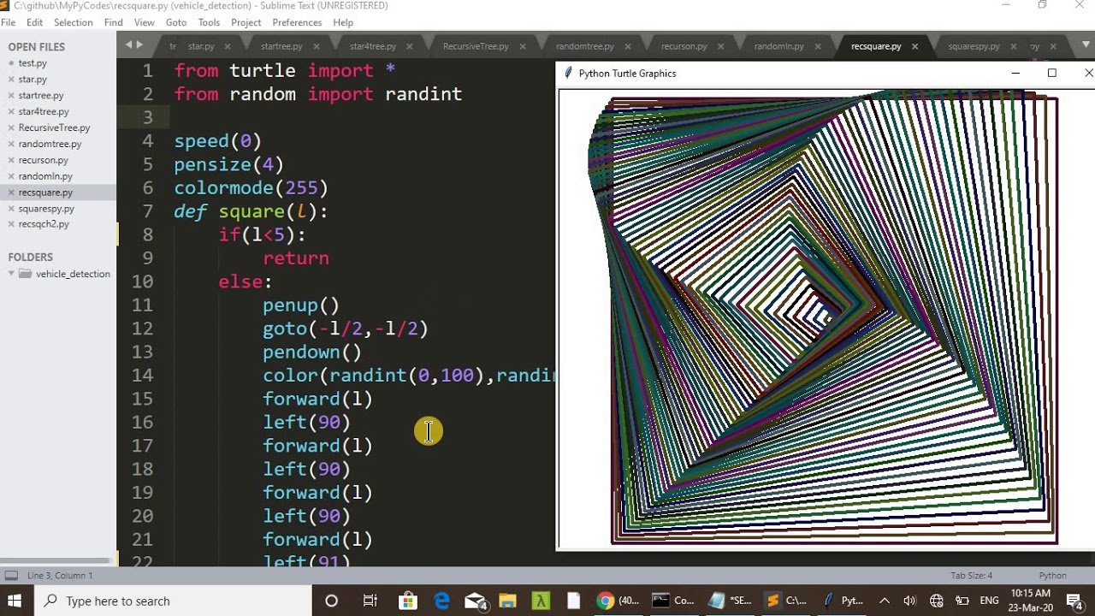Screen dimensions: 1095x616
Task: Close the RecursiveTree.py tab
Action: pos(523,46)
